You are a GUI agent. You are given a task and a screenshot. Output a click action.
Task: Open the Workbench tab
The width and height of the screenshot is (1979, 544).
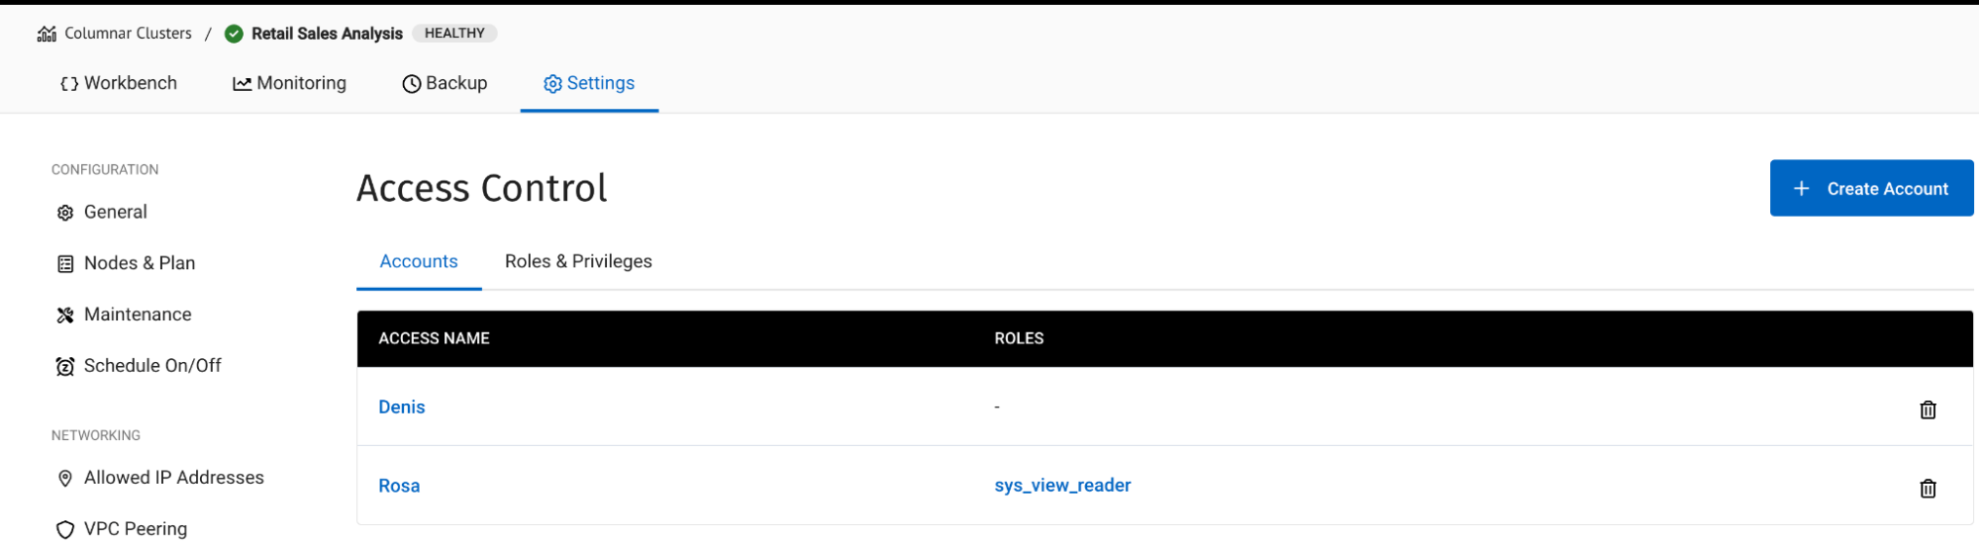[x=119, y=83]
